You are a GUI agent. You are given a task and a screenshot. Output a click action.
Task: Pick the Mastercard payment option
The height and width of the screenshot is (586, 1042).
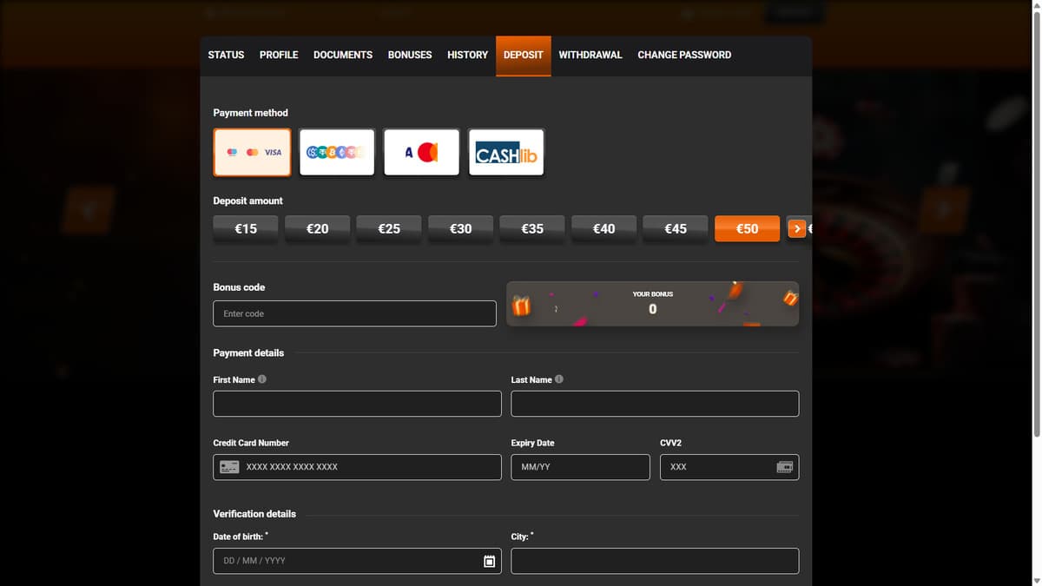(422, 152)
